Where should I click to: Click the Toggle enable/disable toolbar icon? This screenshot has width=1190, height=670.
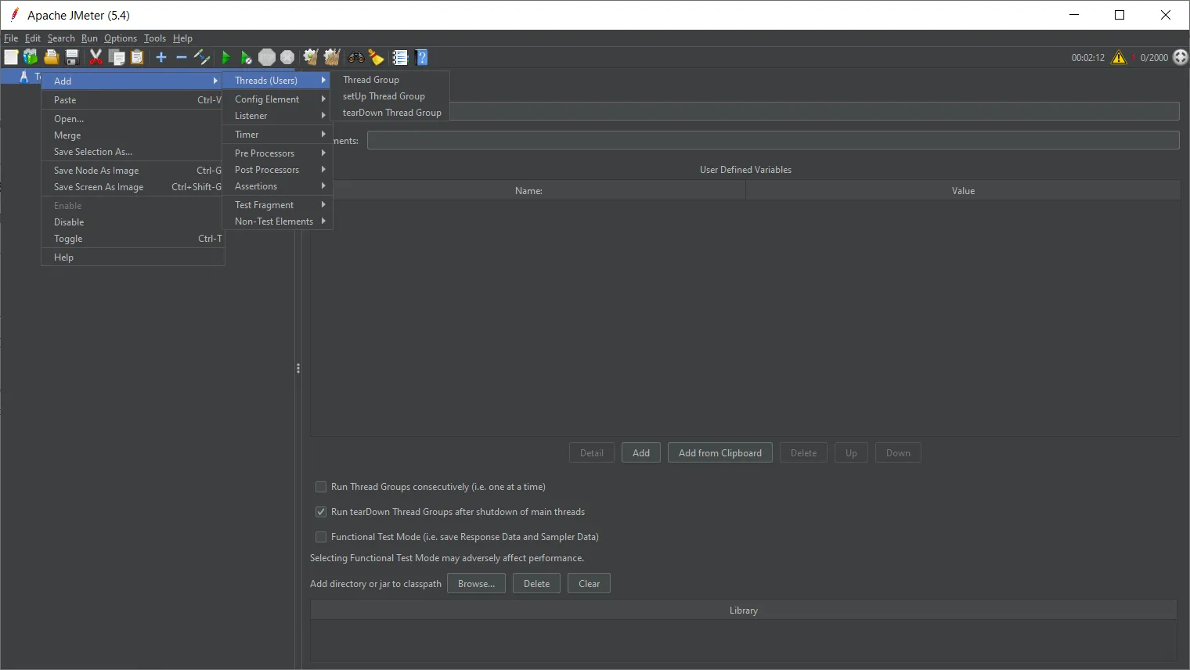202,57
